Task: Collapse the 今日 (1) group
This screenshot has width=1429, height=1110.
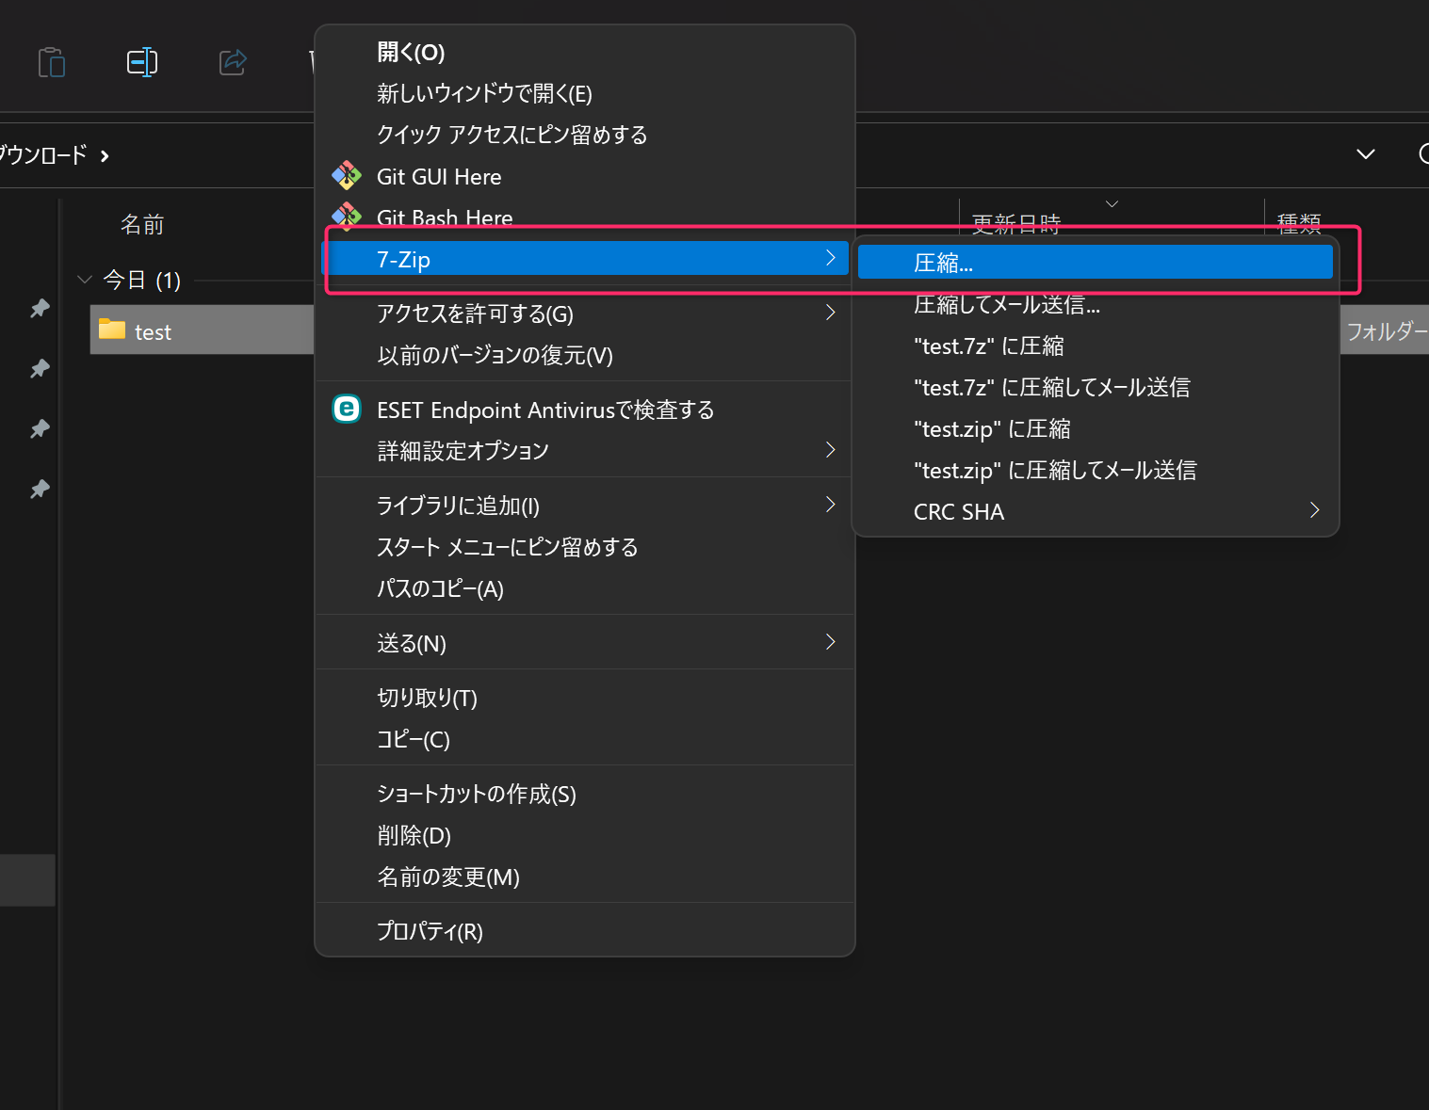Action: pyautogui.click(x=85, y=280)
